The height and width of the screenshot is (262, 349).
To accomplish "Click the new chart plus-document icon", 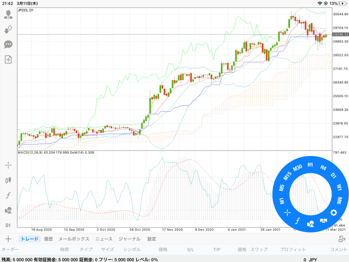I will click(x=8, y=60).
